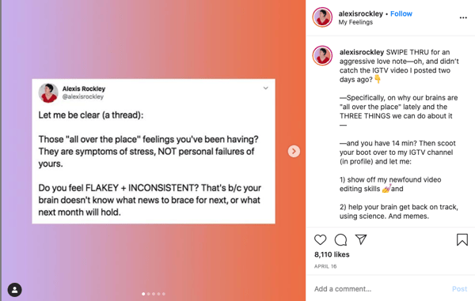Open the three-dot more options menu
This screenshot has width=475, height=301.
coord(463,18)
